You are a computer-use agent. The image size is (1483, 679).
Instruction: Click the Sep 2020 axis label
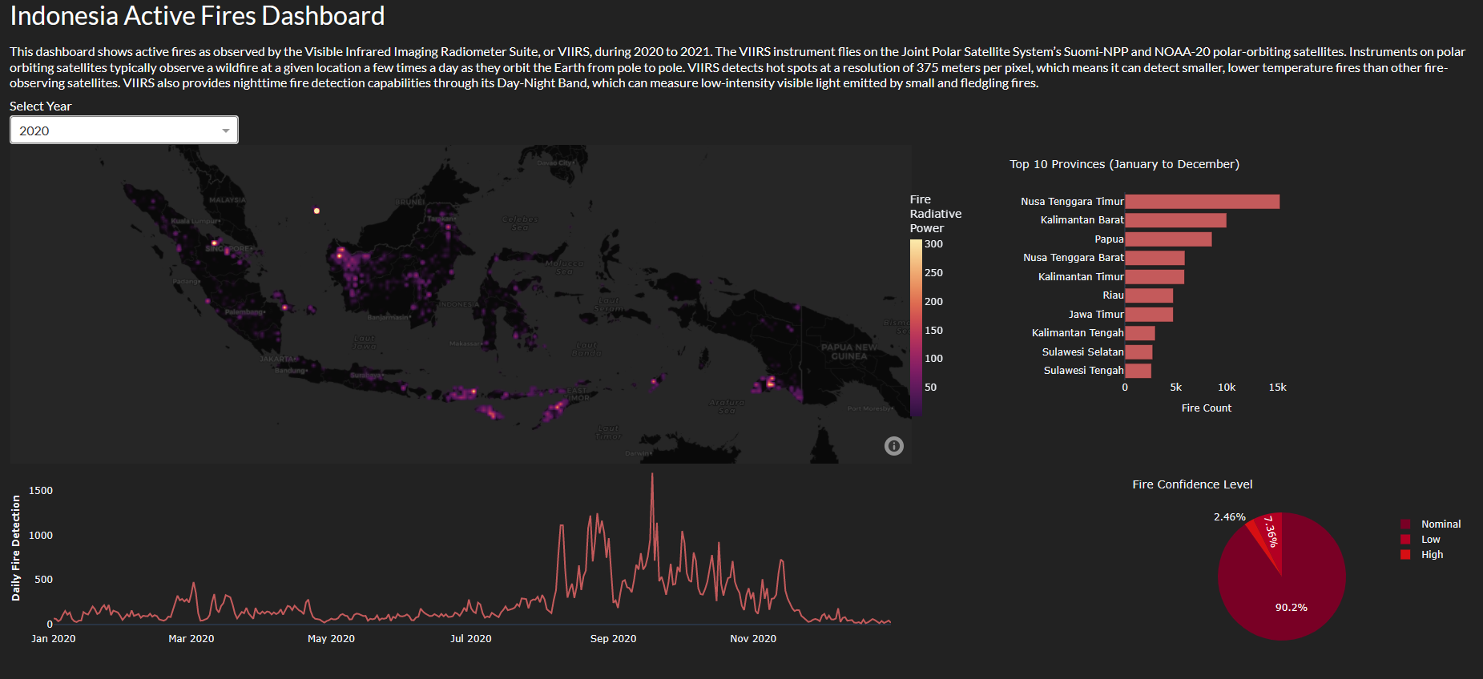[613, 638]
